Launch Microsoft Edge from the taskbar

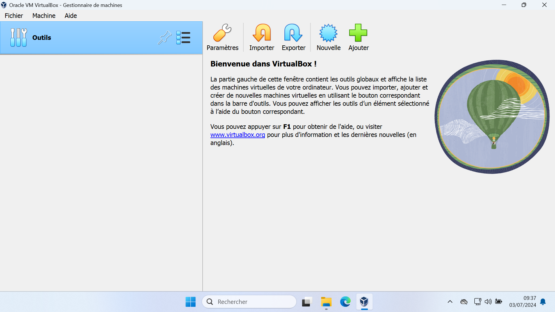pos(345,302)
